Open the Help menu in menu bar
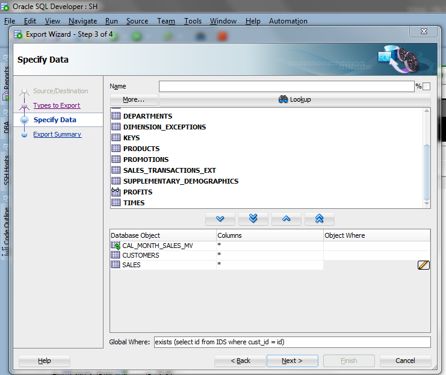Screen dimensions: 446x375 pos(253,21)
